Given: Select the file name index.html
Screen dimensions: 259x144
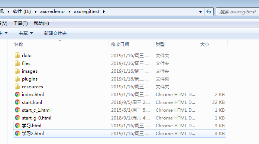Looking at the screenshot, I should [33, 95].
